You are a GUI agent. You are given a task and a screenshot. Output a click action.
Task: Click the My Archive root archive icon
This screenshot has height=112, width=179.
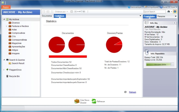point(7,19)
